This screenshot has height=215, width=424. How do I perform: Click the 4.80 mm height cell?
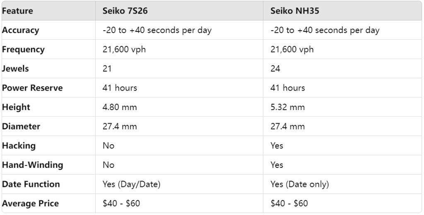[120, 107]
